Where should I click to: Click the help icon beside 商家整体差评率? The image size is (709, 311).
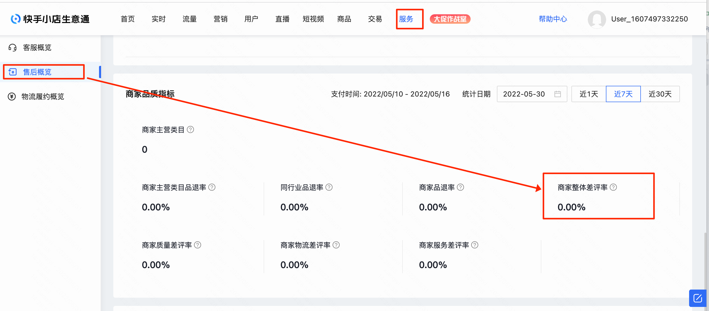click(x=613, y=187)
